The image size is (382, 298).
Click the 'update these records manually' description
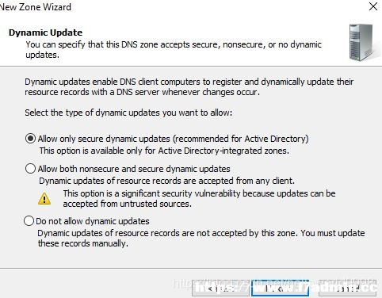201,238
